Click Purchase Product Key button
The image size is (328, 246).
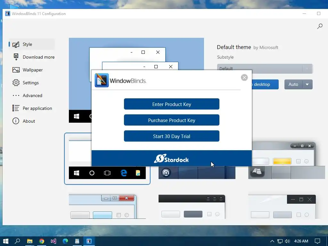172,120
